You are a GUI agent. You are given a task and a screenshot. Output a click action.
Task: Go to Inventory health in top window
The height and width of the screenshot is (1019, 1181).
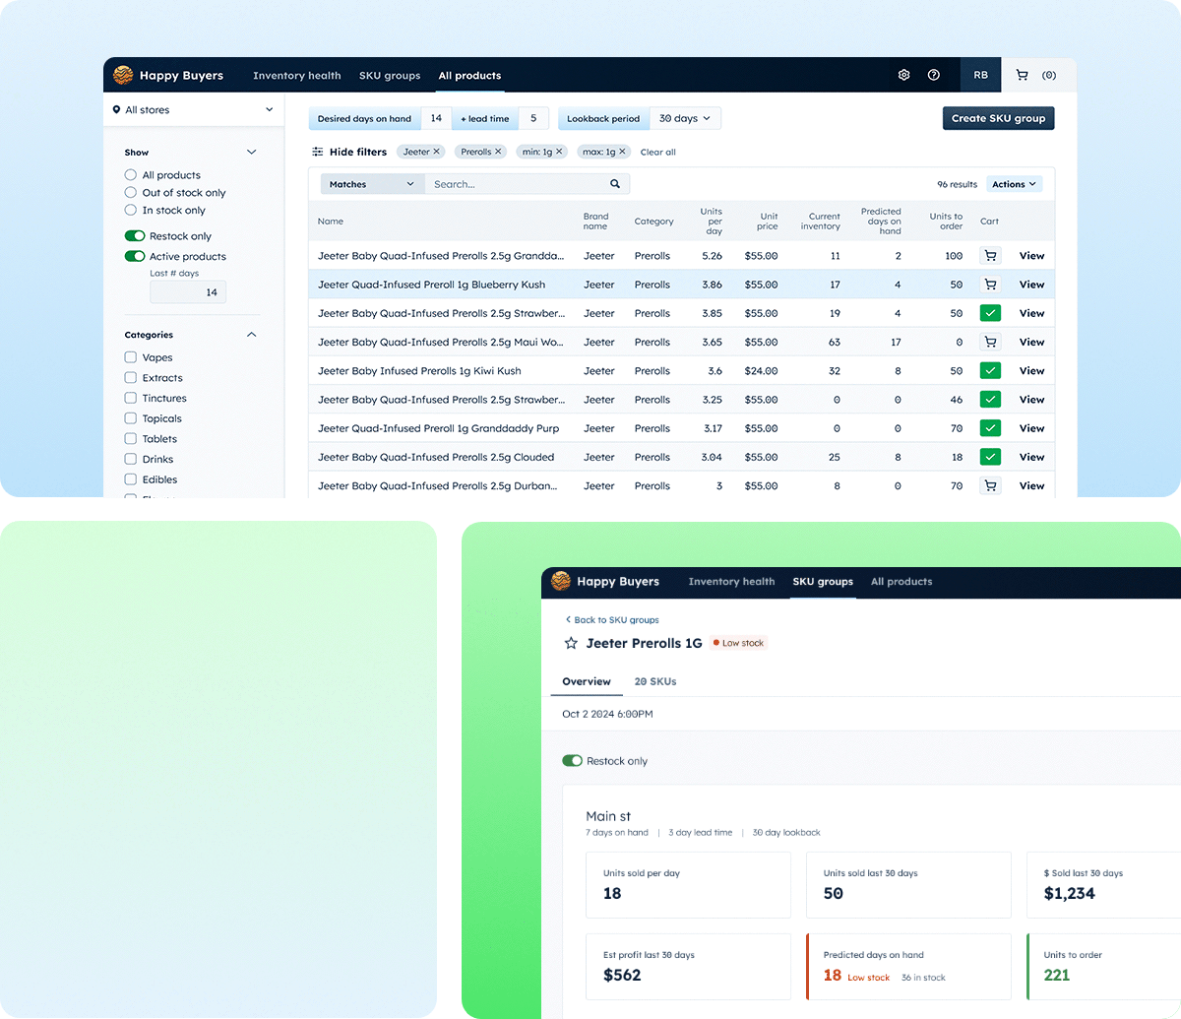[x=297, y=76]
